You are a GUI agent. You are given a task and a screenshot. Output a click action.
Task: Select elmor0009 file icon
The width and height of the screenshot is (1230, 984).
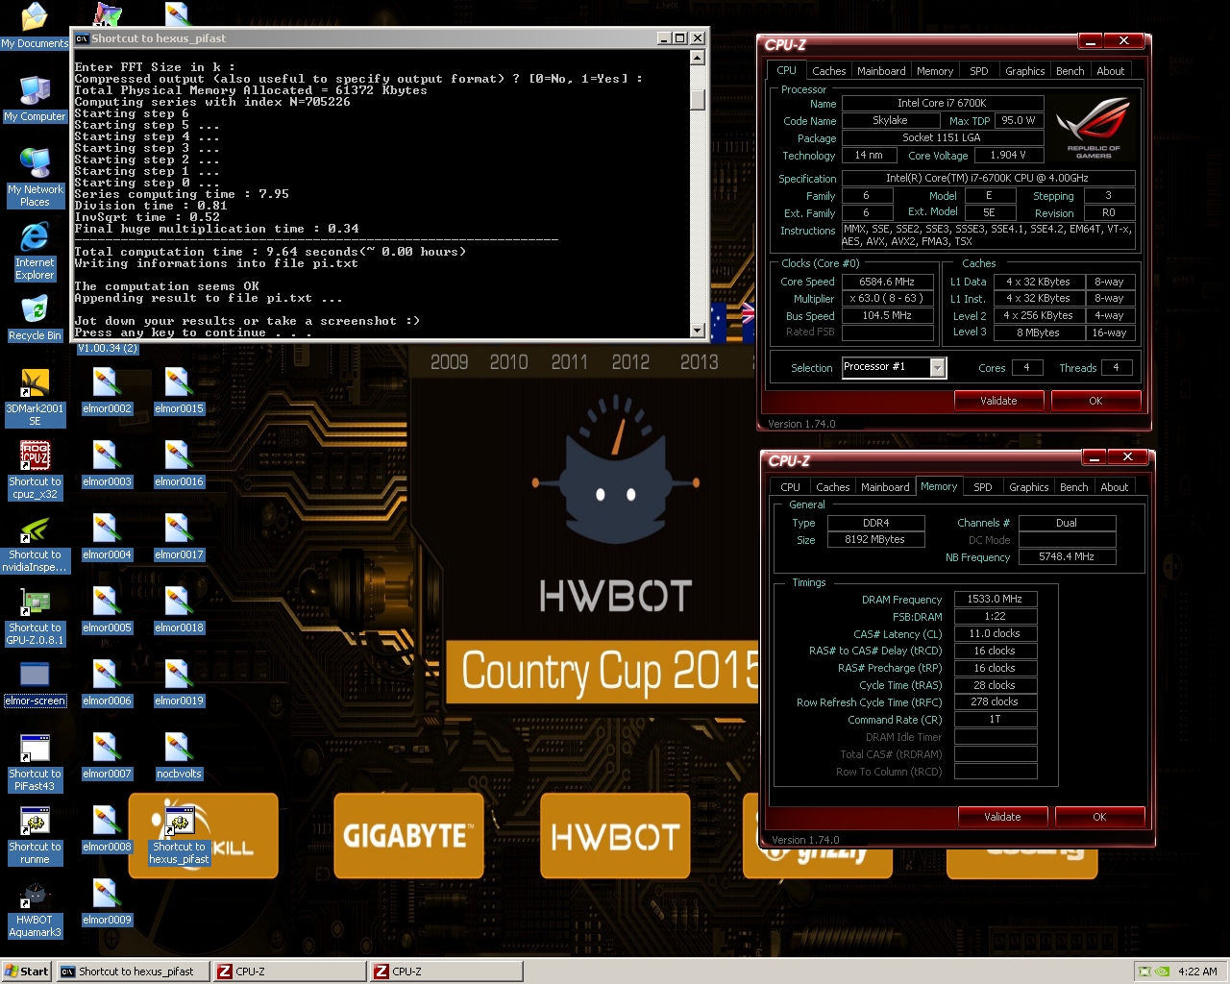click(x=107, y=903)
